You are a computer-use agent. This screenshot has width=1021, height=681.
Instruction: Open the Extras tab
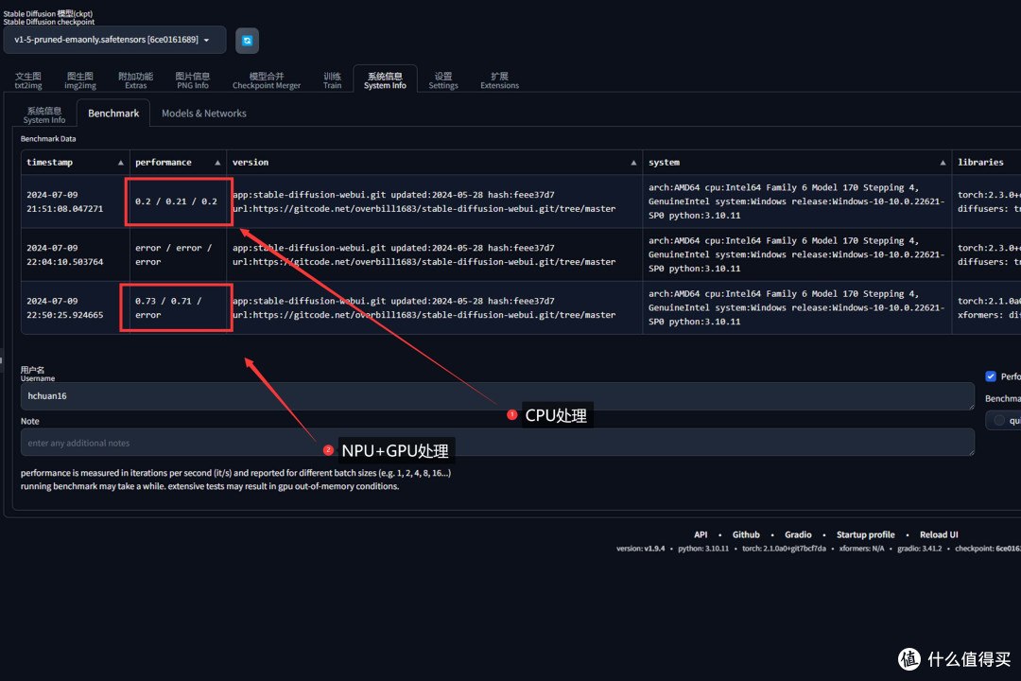coord(135,80)
